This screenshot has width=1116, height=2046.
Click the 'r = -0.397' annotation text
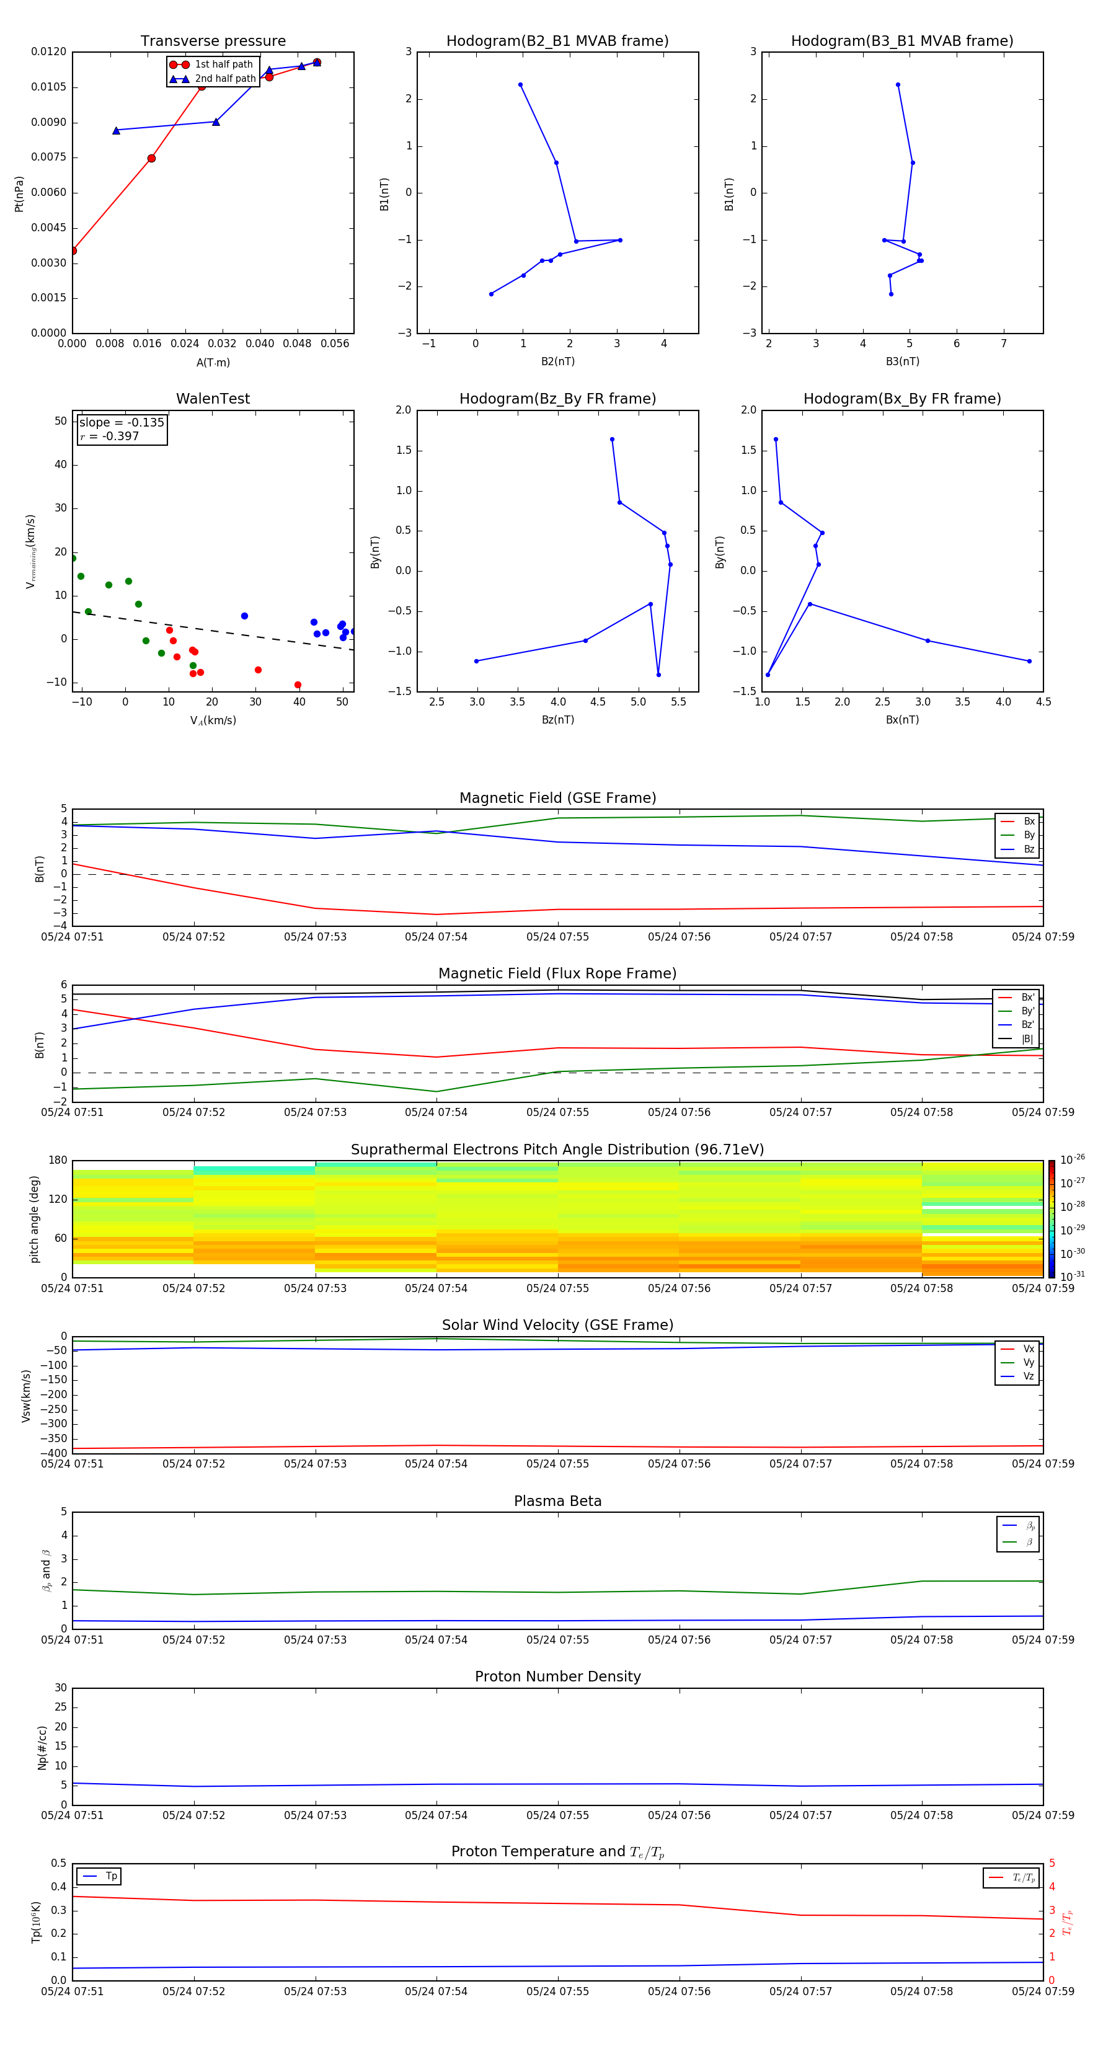(110, 436)
